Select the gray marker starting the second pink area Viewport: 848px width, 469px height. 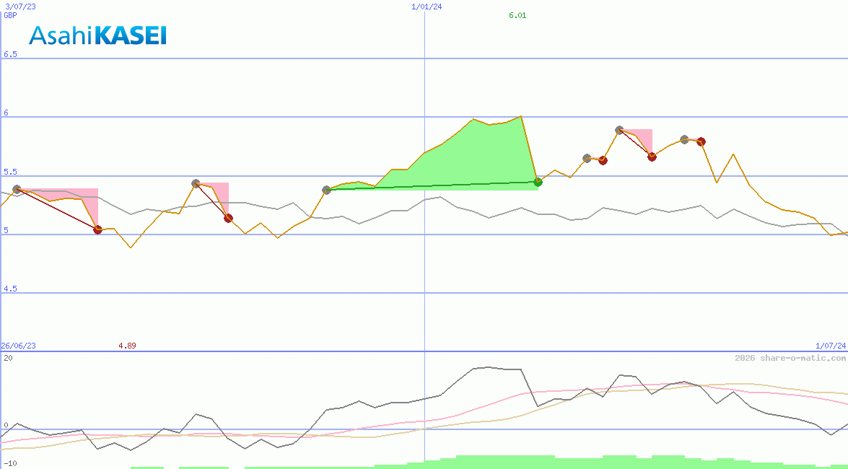tap(196, 183)
